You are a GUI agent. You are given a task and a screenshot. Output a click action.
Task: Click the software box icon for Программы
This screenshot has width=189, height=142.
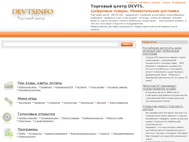[9, 133]
